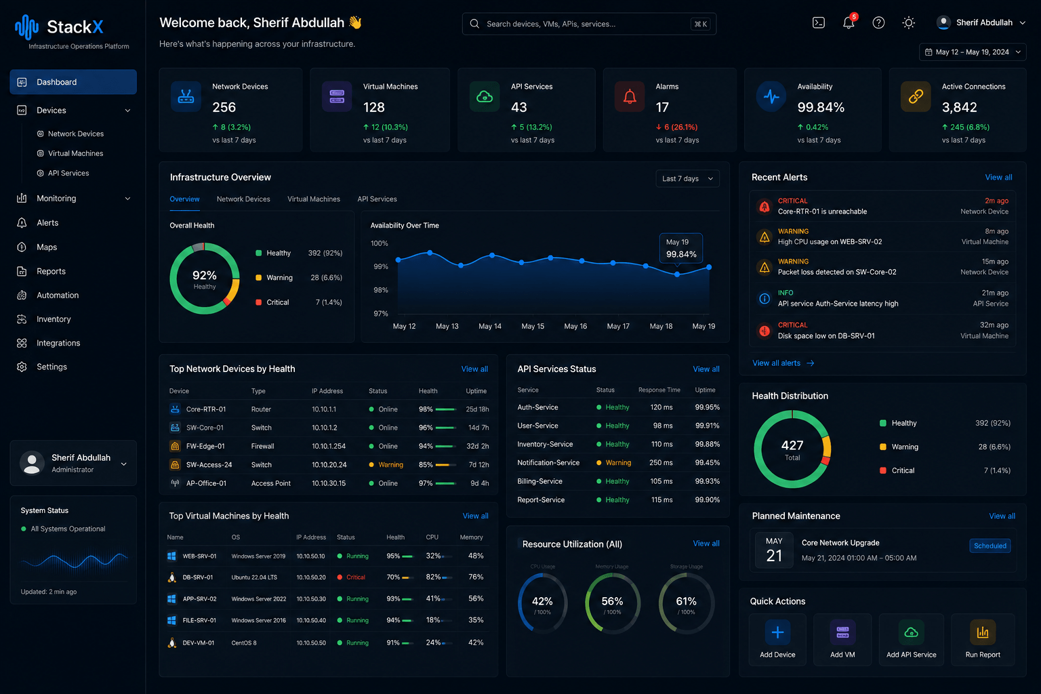The width and height of the screenshot is (1041, 694).
Task: Click the Add VM quick action icon
Action: tap(842, 632)
